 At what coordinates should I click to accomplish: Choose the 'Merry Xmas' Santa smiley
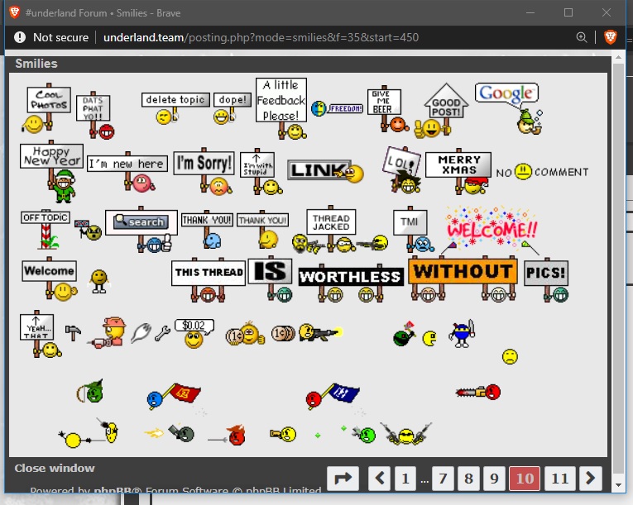(459, 172)
